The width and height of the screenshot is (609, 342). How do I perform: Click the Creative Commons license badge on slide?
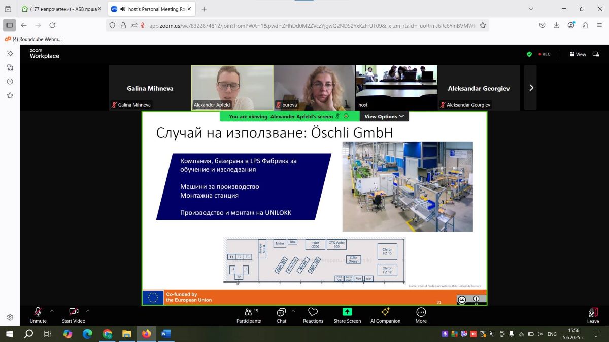tap(471, 299)
